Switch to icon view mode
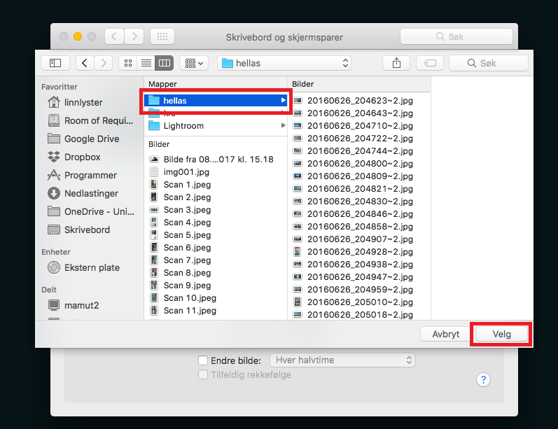This screenshot has width=558, height=429. (128, 63)
